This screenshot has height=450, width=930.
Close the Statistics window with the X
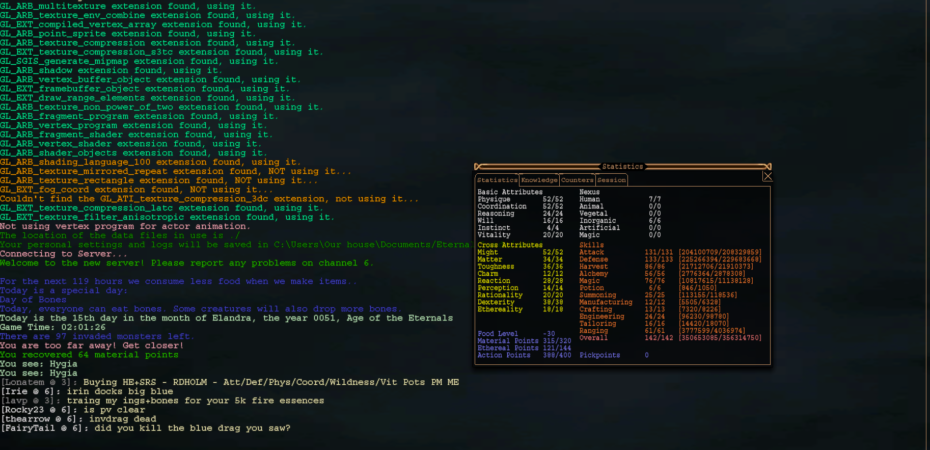[x=768, y=176]
